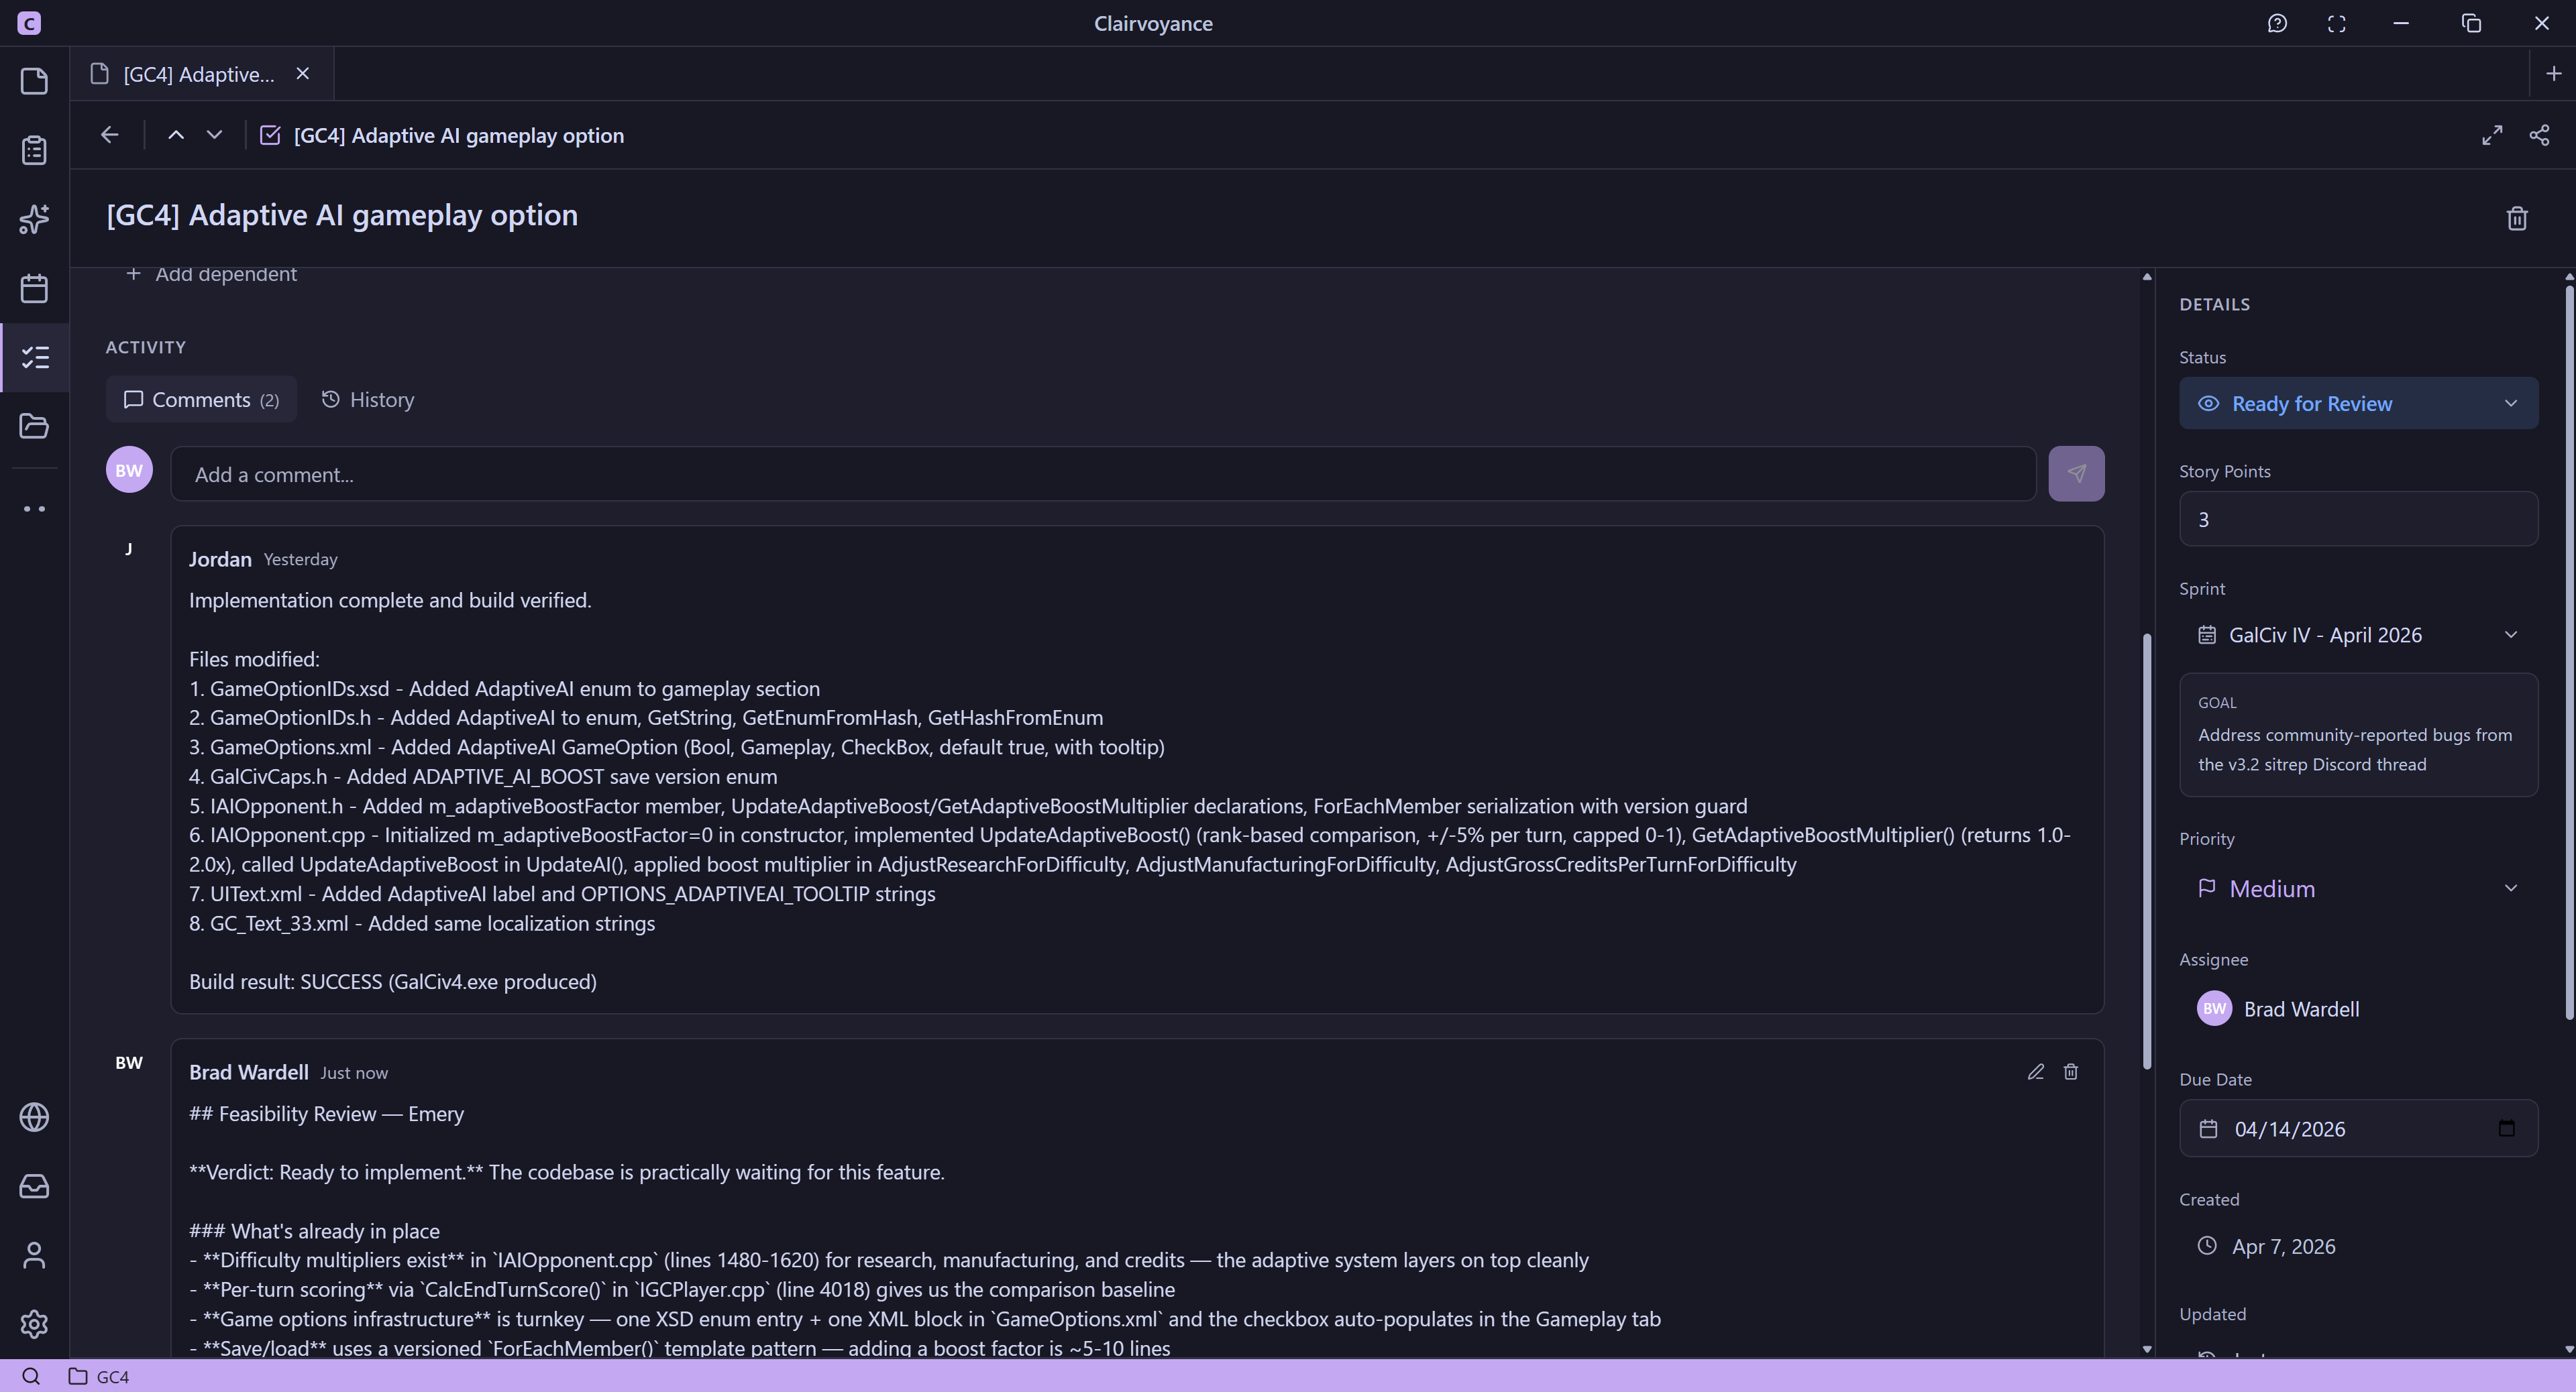2576x1392 pixels.
Task: Click the Brad Wardell assignee field
Action: (2300, 1009)
